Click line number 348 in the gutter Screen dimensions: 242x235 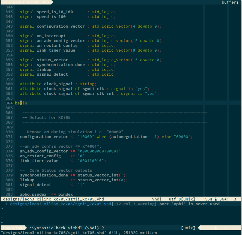pos(9,26)
